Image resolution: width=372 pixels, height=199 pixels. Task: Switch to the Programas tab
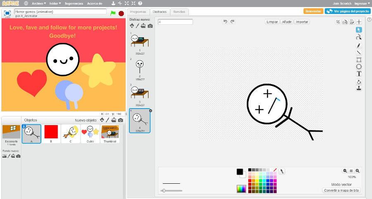138,12
